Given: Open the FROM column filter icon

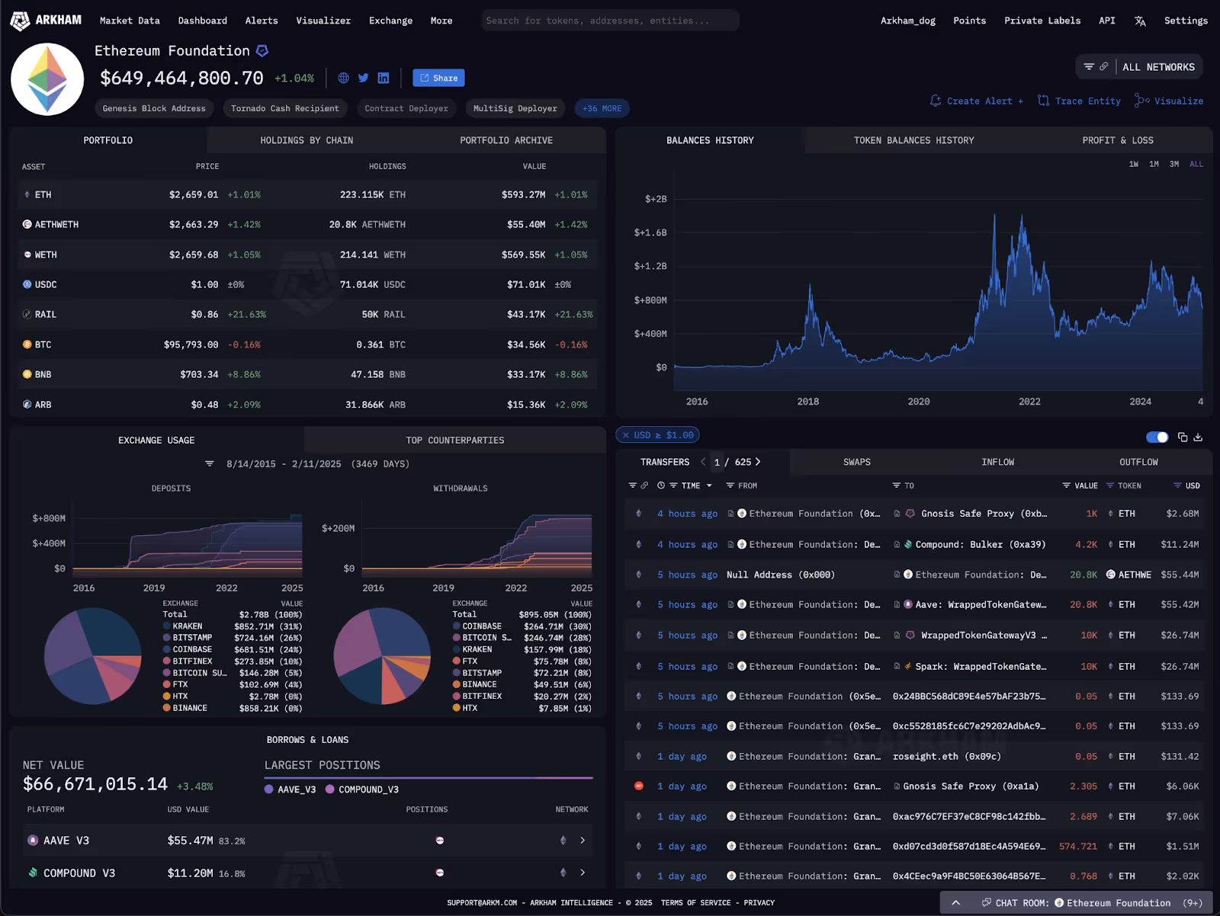Looking at the screenshot, I should (x=730, y=485).
